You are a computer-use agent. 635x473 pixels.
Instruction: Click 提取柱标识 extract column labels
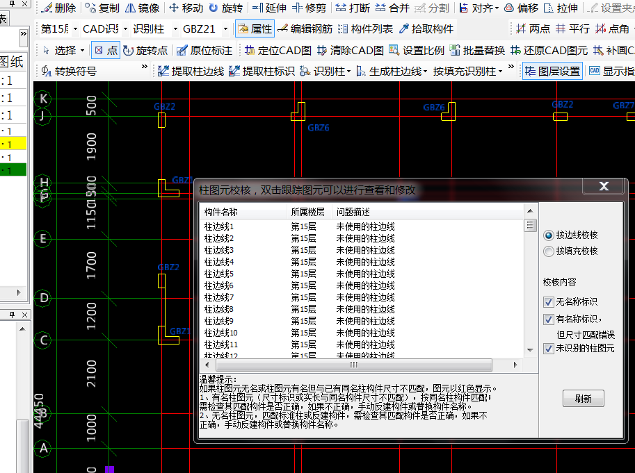(262, 71)
